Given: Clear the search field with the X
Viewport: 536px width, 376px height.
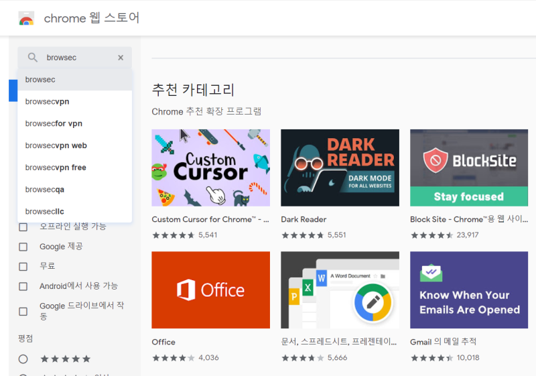Looking at the screenshot, I should pyautogui.click(x=121, y=58).
